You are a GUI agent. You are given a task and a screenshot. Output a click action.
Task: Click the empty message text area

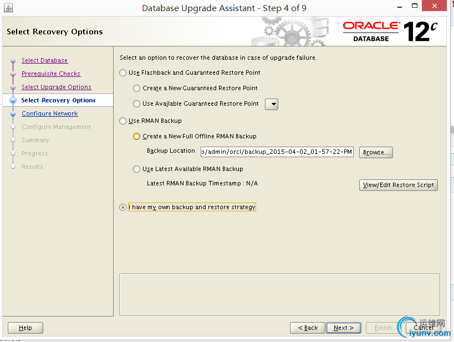279,294
